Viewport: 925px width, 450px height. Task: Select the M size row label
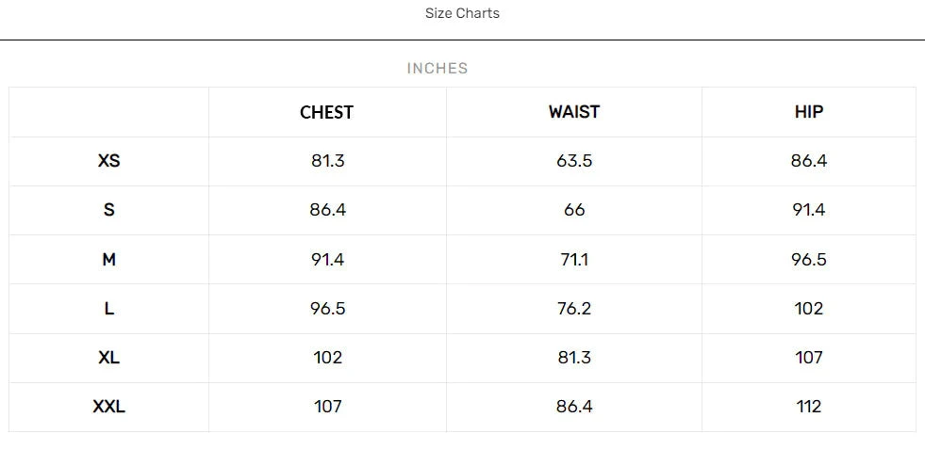pos(109,259)
